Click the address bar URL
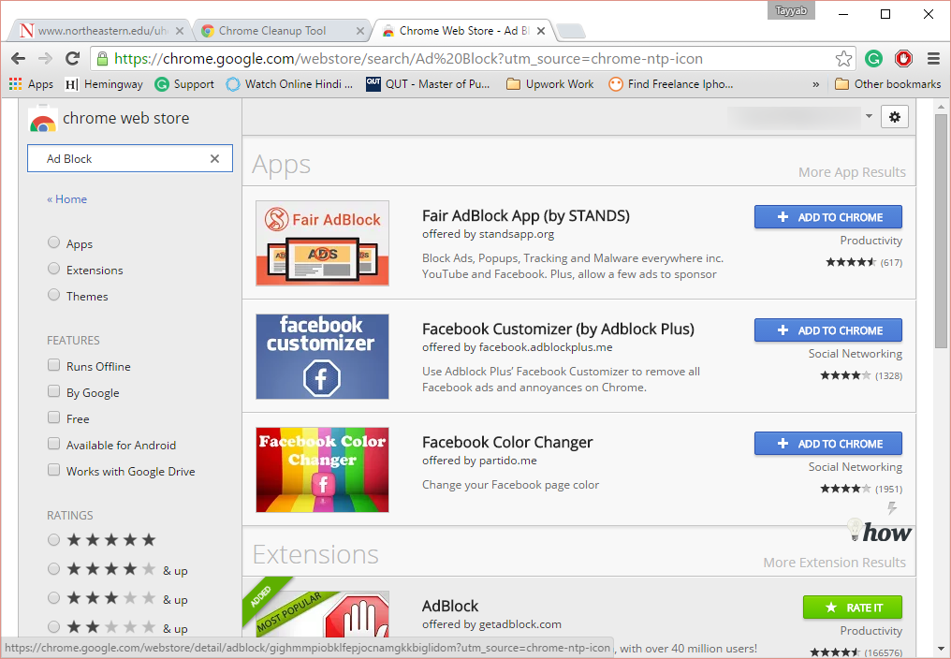This screenshot has width=951, height=659. click(x=409, y=59)
